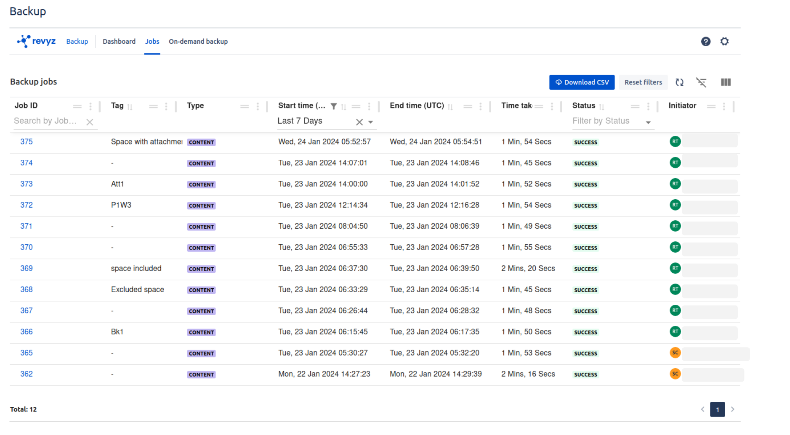Click '2 Mins, 16 Secs' time cell
Screen dimensions: 790x435
coord(528,374)
